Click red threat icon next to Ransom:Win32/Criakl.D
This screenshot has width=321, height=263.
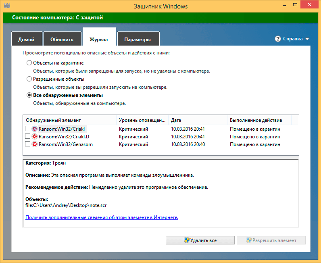coord(35,137)
